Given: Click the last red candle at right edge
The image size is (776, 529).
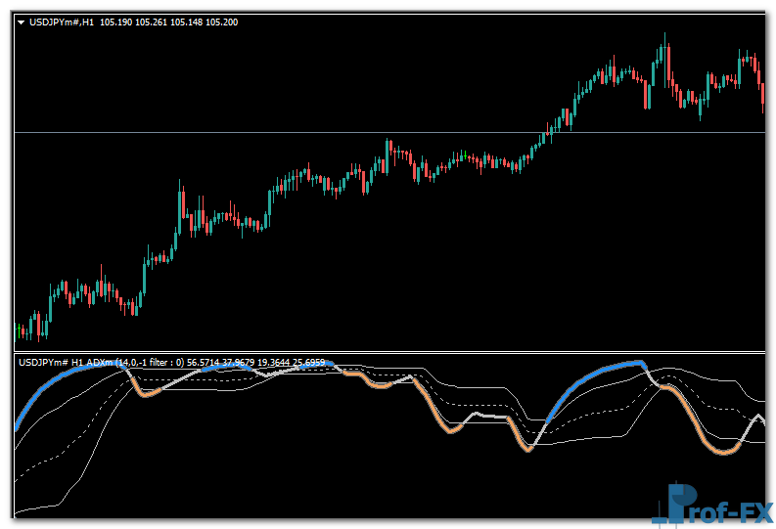Looking at the screenshot, I should tap(762, 93).
